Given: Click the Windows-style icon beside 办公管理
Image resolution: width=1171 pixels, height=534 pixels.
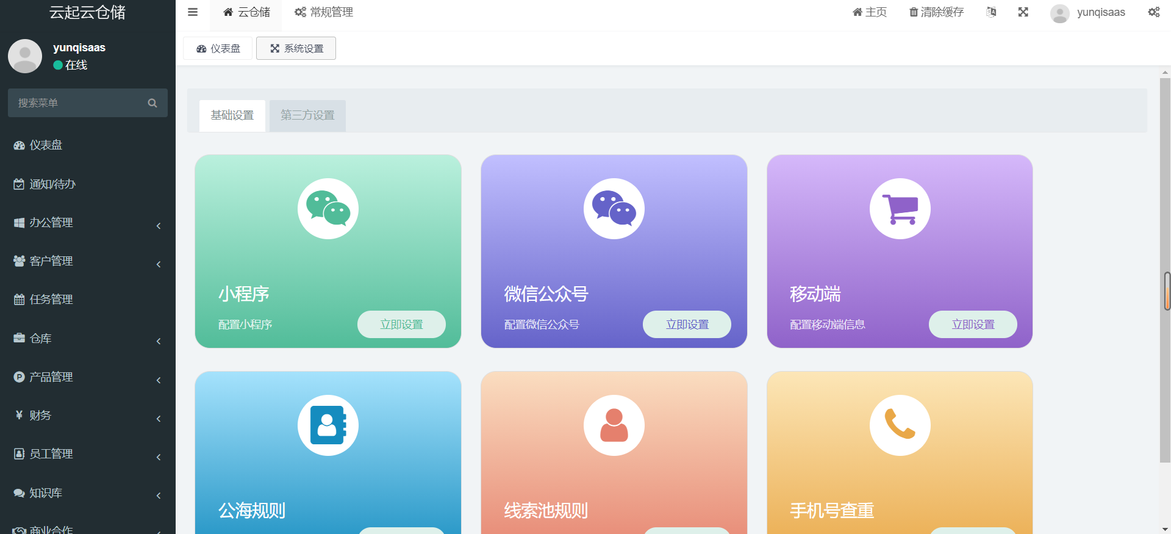Looking at the screenshot, I should coord(19,223).
